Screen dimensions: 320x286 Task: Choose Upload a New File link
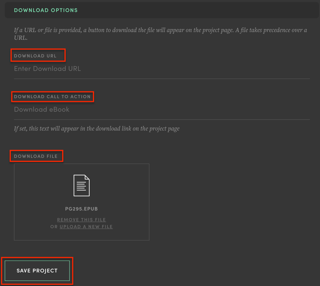86,227
